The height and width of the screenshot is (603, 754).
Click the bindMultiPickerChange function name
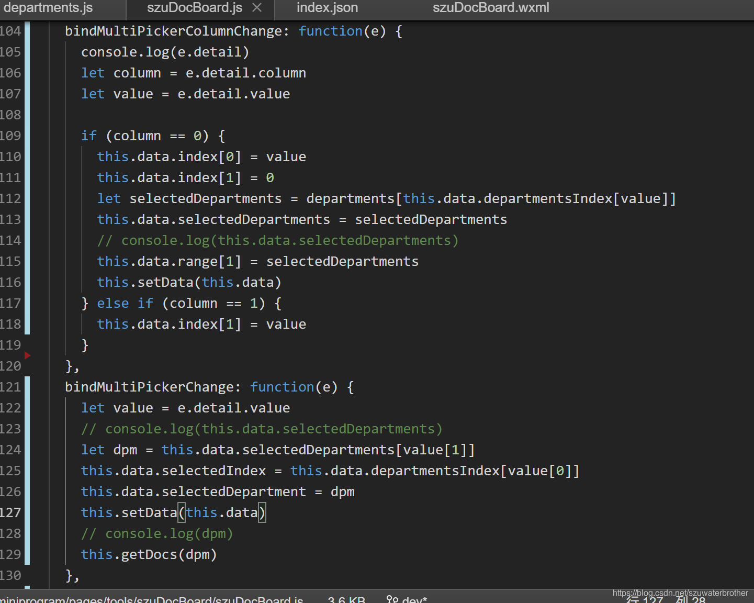point(150,387)
